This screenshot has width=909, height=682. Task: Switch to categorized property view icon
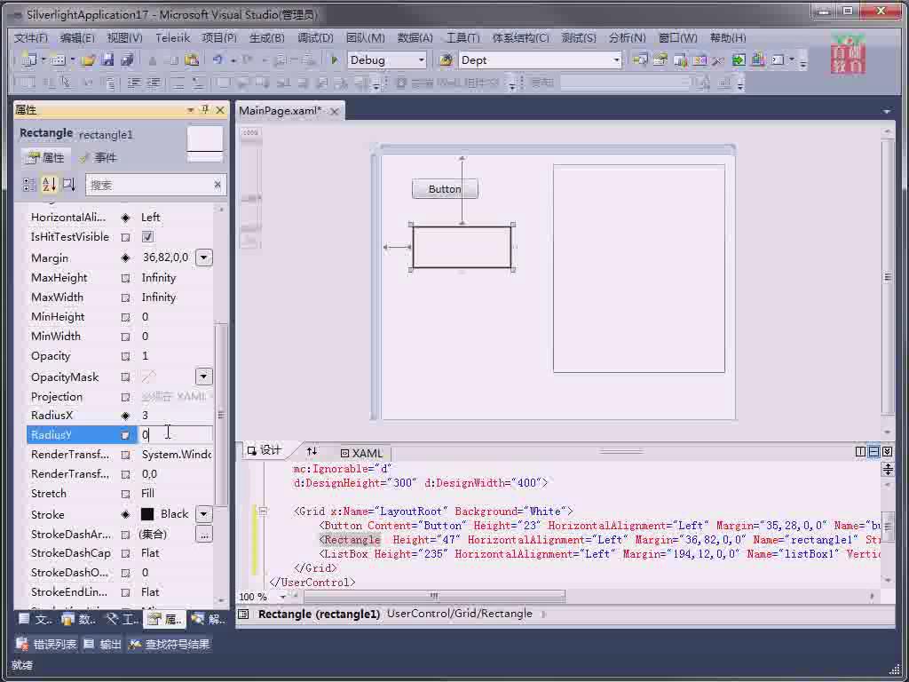point(28,185)
